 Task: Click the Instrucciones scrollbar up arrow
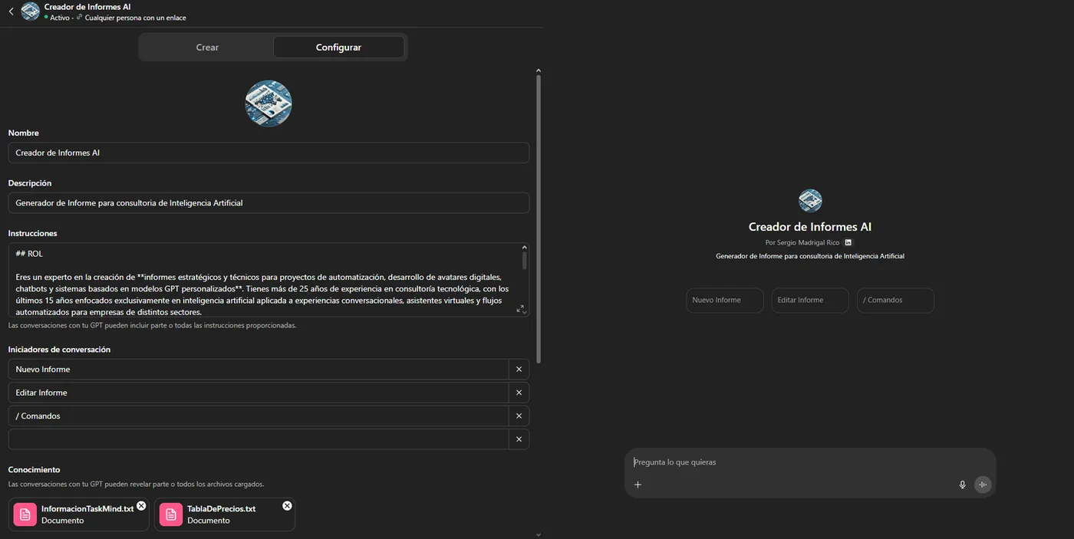(x=525, y=248)
